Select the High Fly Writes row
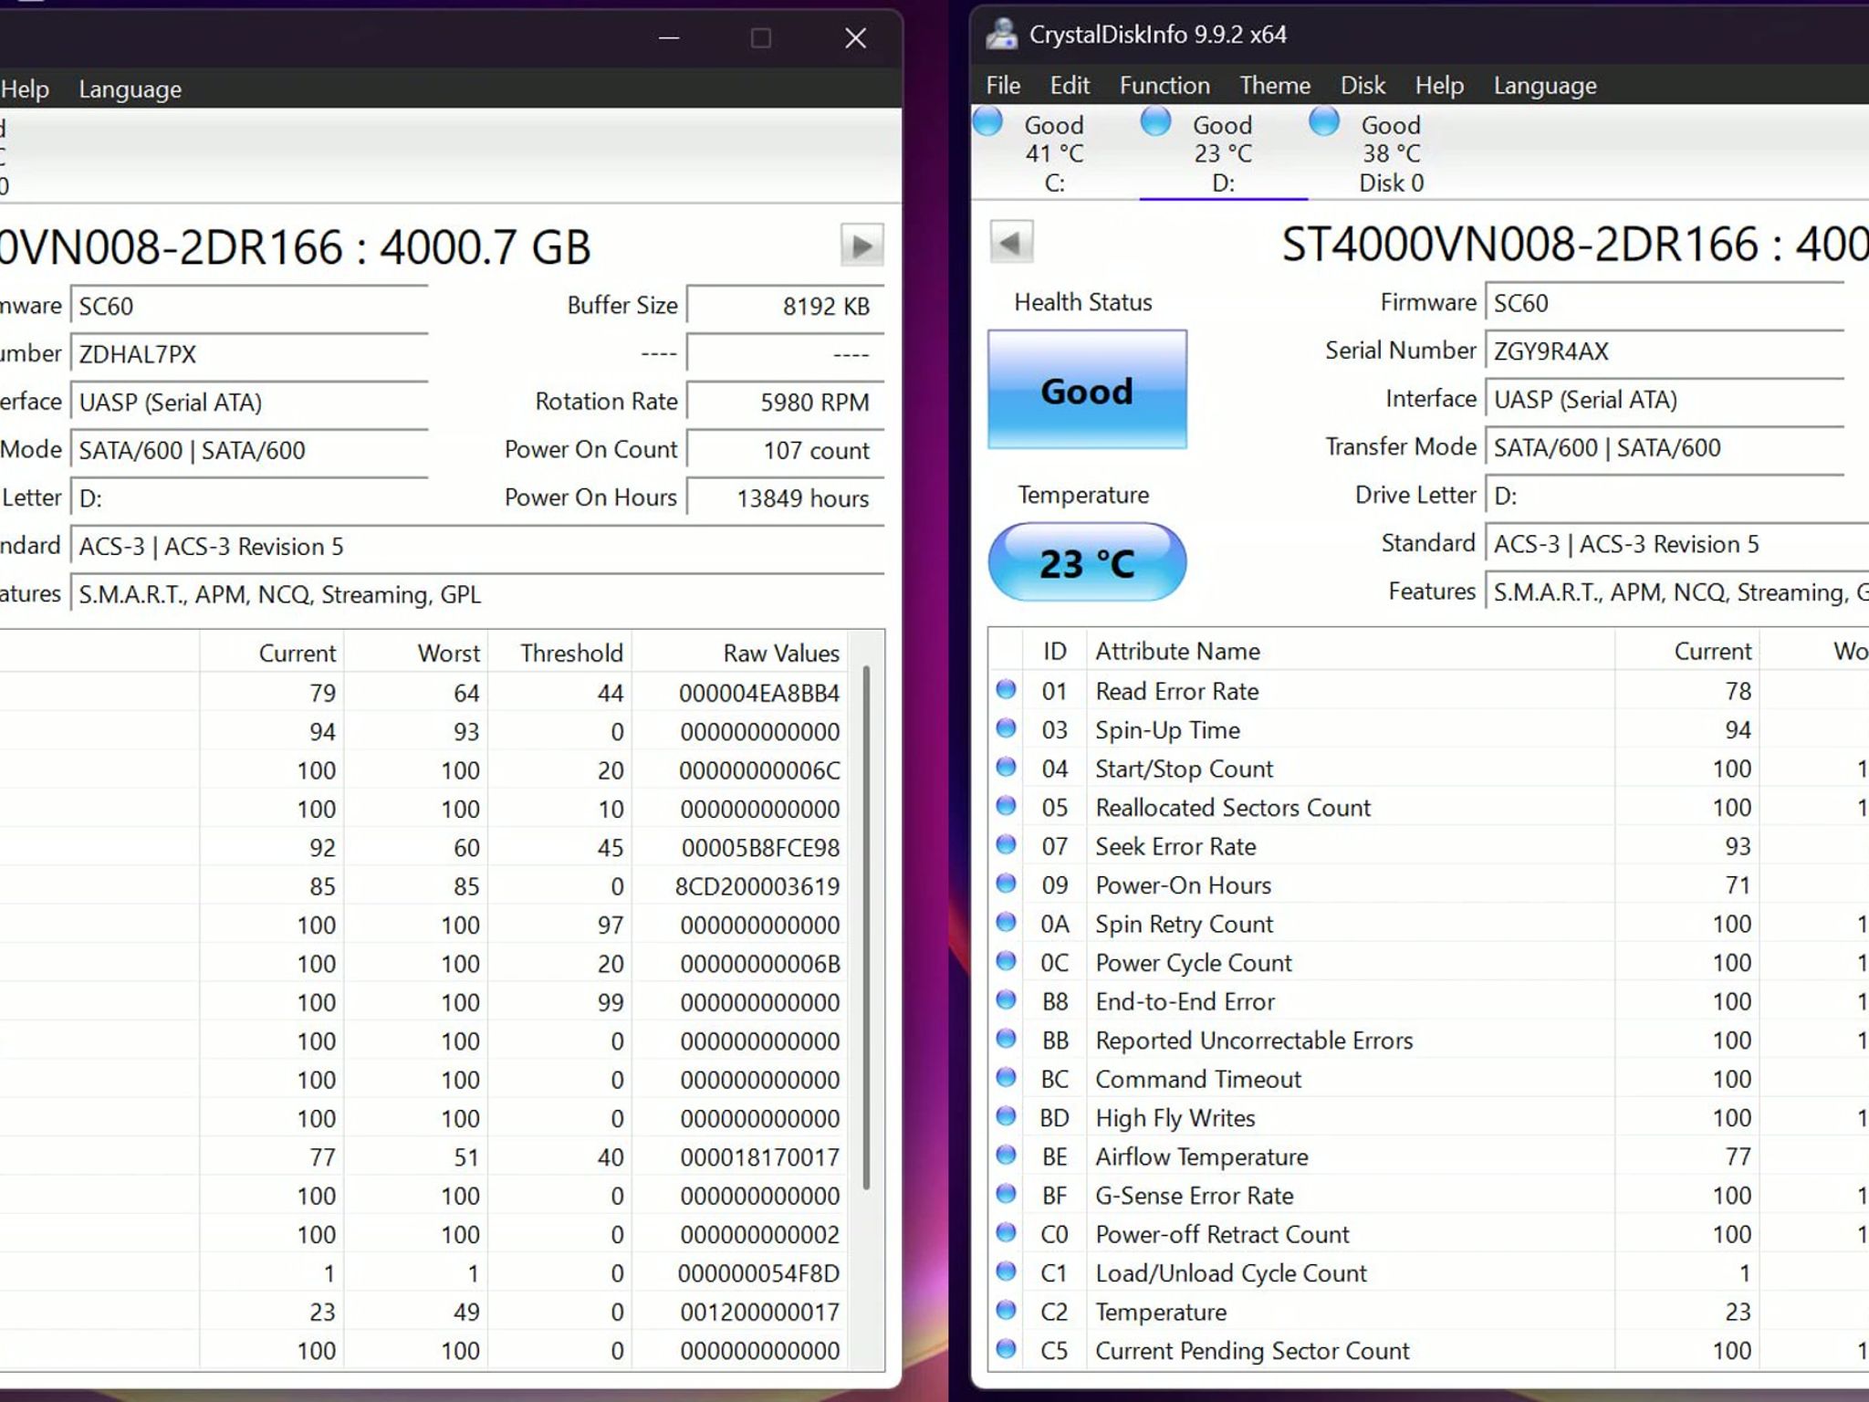The height and width of the screenshot is (1402, 1869). [1428, 1117]
